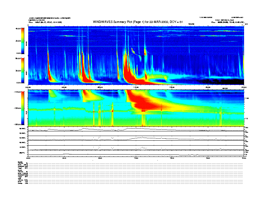This screenshot has width=263, height=203.
Task: Click the RAD1 intensity color bar
Action: pyautogui.click(x=23, y=70)
